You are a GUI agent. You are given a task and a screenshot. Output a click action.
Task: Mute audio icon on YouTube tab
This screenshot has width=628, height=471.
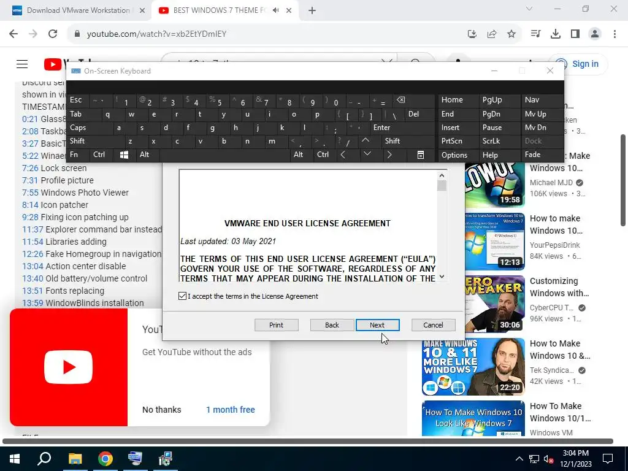pos(275,10)
